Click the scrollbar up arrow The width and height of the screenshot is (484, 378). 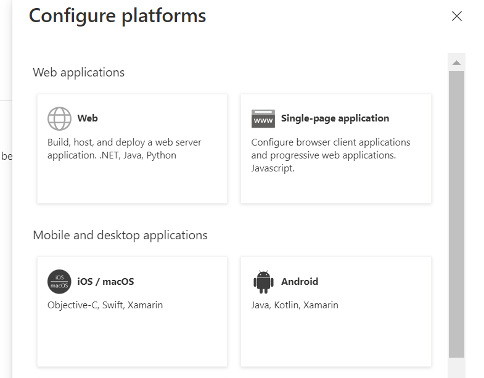coord(456,62)
